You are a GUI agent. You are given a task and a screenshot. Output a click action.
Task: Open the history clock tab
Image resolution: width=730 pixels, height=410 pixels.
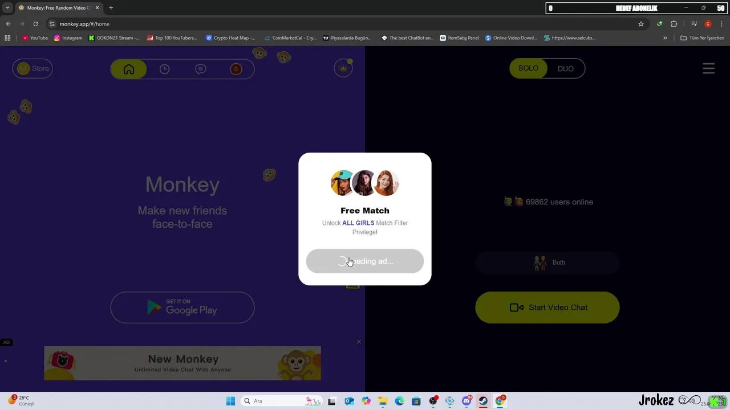164,69
